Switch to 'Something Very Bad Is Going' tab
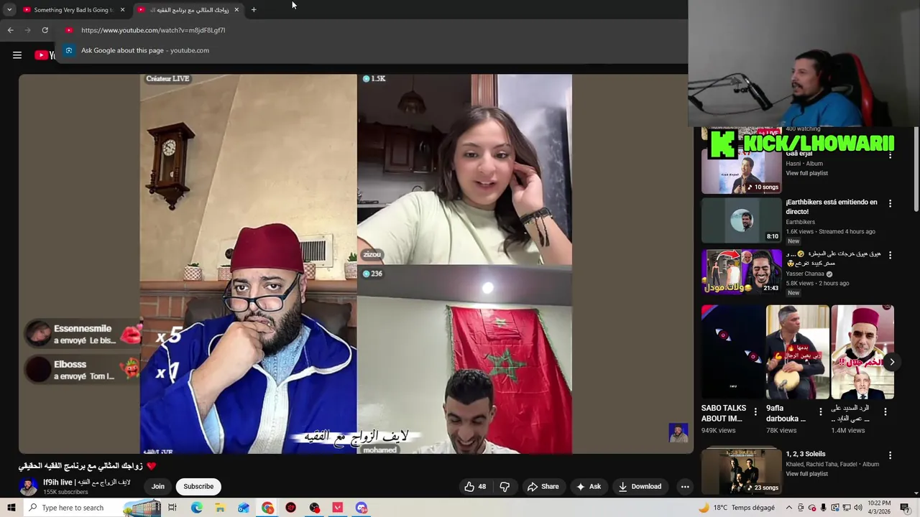Viewport: 920px width, 517px height. click(x=73, y=10)
